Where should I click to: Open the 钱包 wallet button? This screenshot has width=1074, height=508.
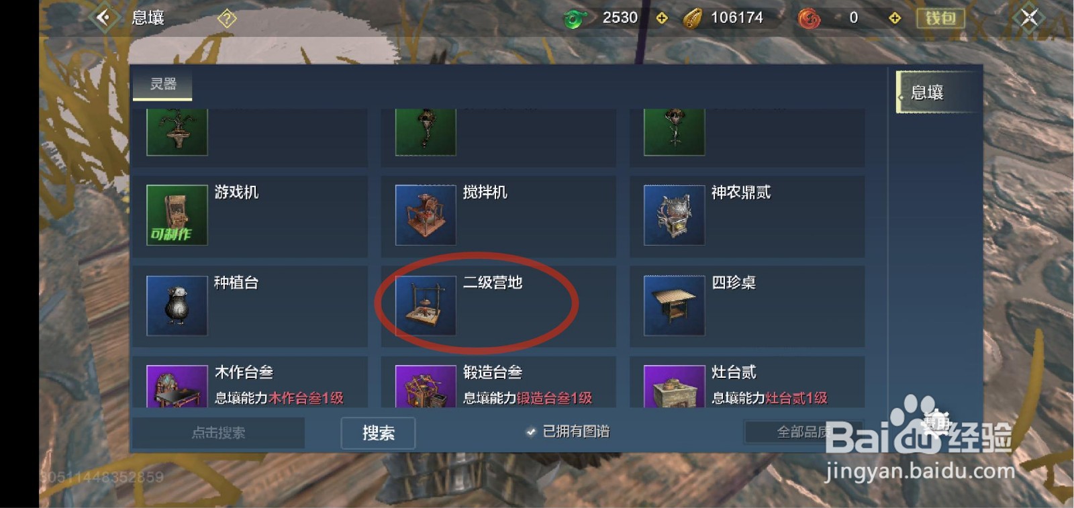(940, 18)
